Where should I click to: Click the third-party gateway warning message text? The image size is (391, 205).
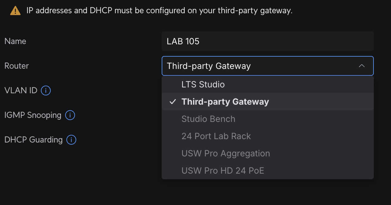[x=159, y=11]
